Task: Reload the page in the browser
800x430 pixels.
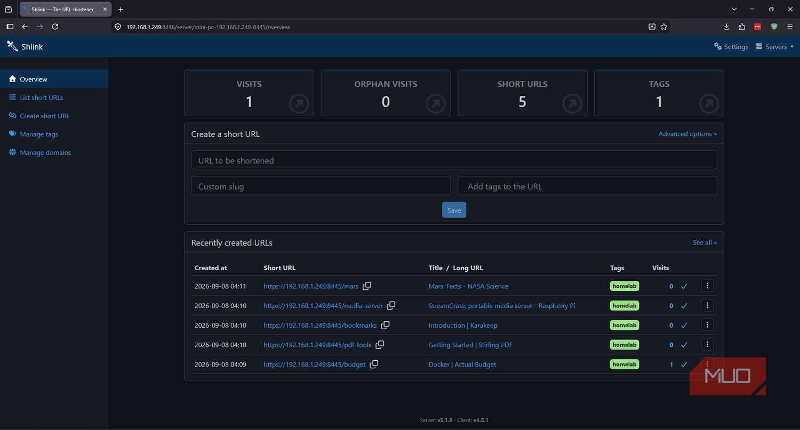Action: (55, 27)
